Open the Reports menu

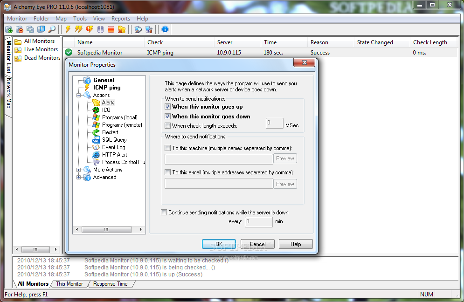click(120, 19)
